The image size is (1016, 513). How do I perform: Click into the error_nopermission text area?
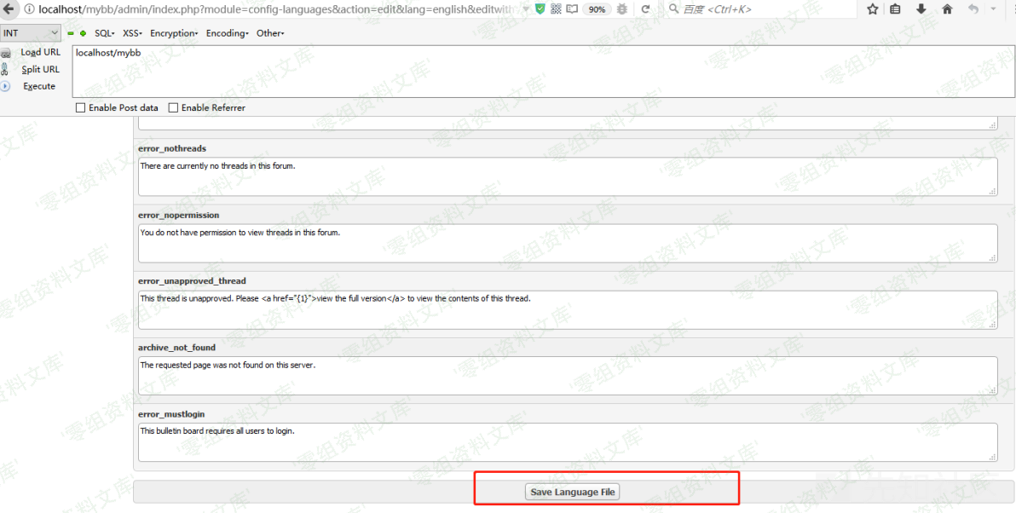tap(567, 243)
